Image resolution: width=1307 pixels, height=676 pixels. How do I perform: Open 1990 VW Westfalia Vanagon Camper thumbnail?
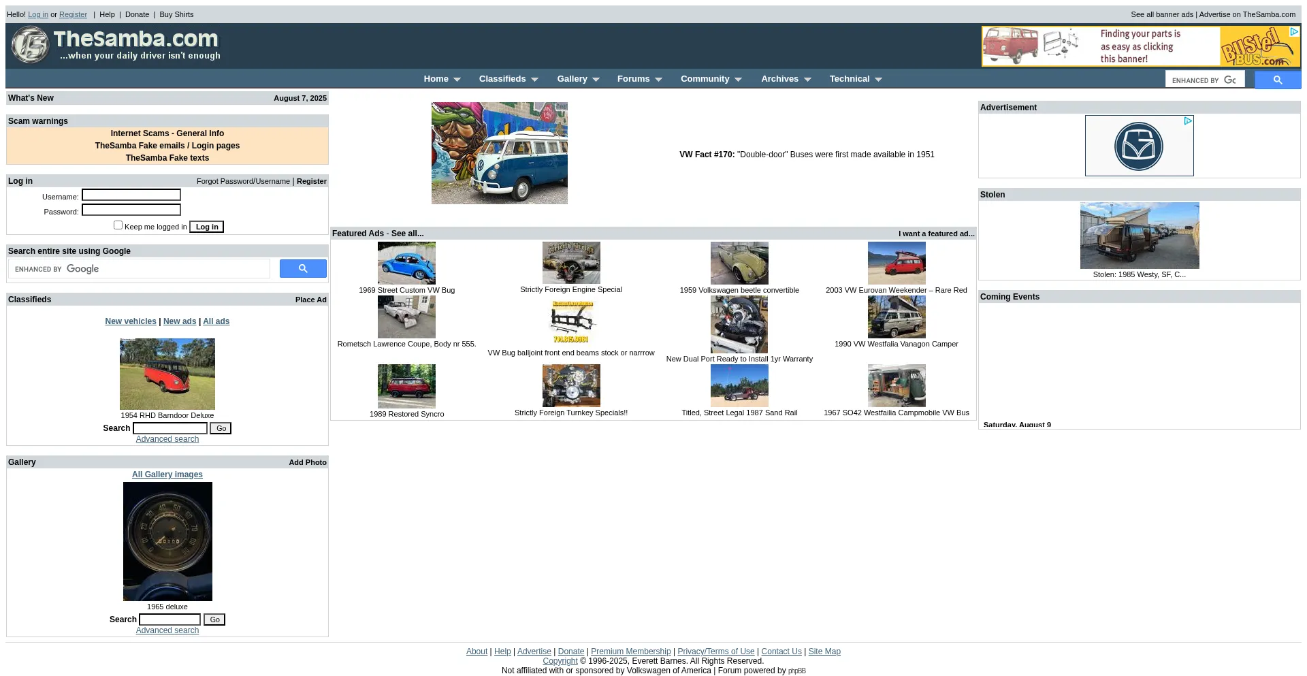pos(897,317)
